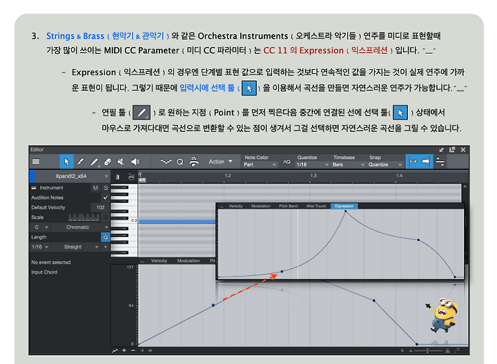497x364 pixels.
Task: Click the automation curve icon in the bottom bar
Action: 115,350
